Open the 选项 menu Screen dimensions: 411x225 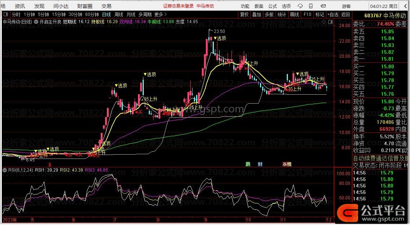(286, 6)
